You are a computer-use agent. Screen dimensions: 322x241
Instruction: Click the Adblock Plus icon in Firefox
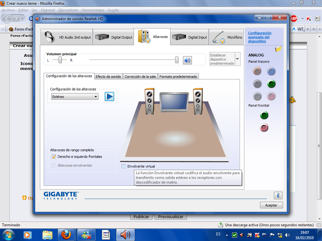(x=294, y=19)
